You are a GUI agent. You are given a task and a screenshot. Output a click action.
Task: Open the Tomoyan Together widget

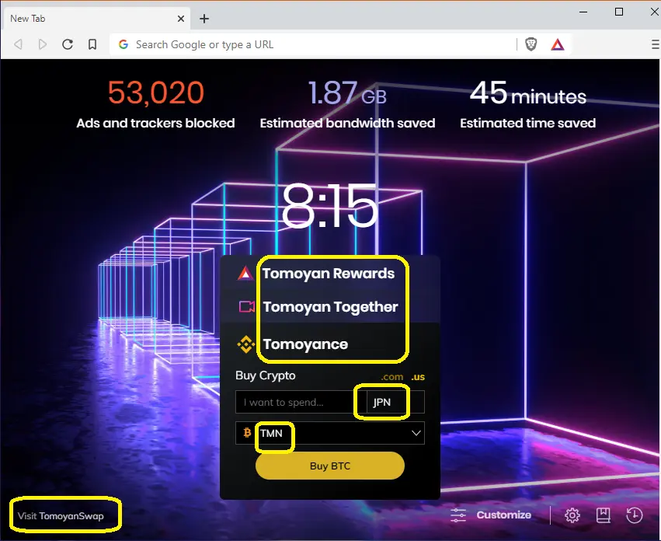(330, 307)
